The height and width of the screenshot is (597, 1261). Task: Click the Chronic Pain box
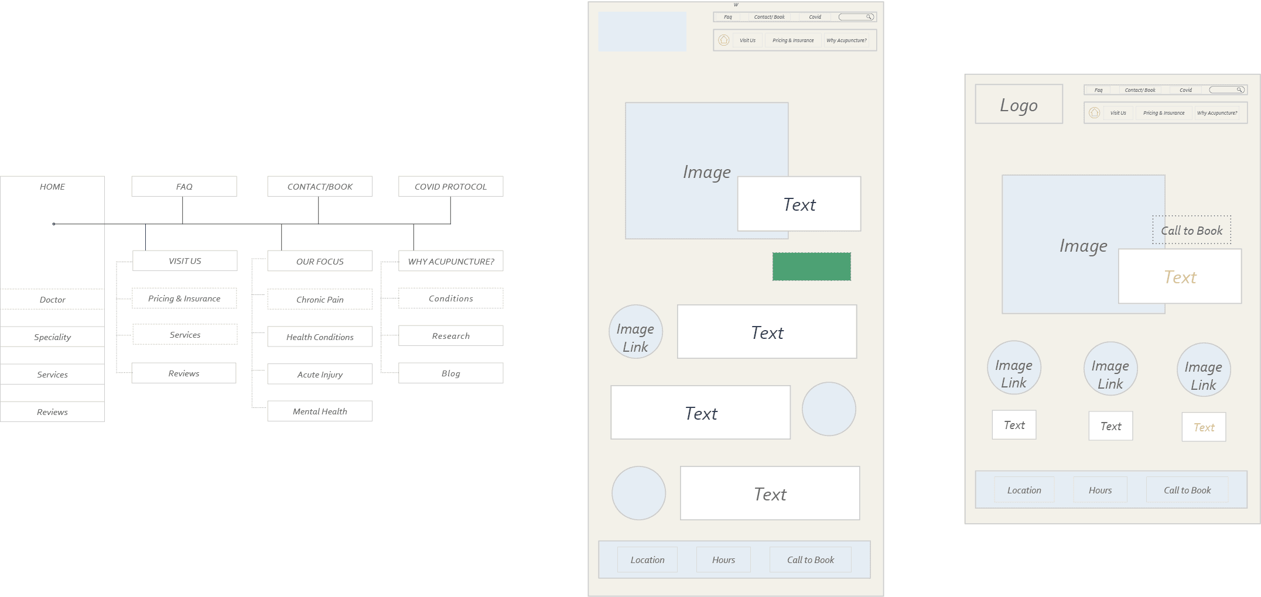click(x=320, y=299)
